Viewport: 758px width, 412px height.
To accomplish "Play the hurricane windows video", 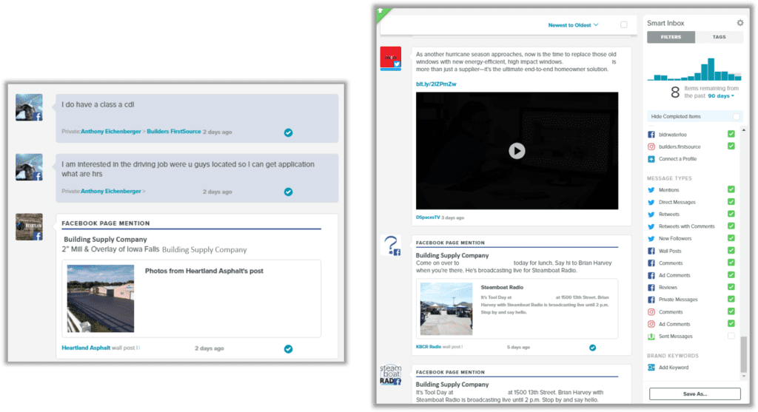I will pyautogui.click(x=517, y=151).
